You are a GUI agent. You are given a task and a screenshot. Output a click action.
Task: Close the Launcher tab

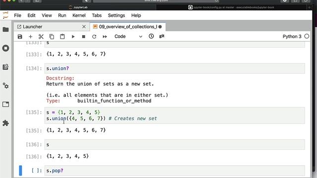[x=84, y=27]
